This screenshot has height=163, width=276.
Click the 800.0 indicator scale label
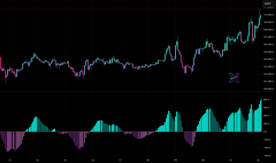click(266, 100)
